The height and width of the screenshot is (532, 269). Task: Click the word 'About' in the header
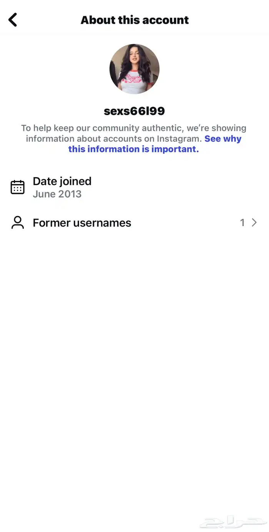pyautogui.click(x=95, y=20)
